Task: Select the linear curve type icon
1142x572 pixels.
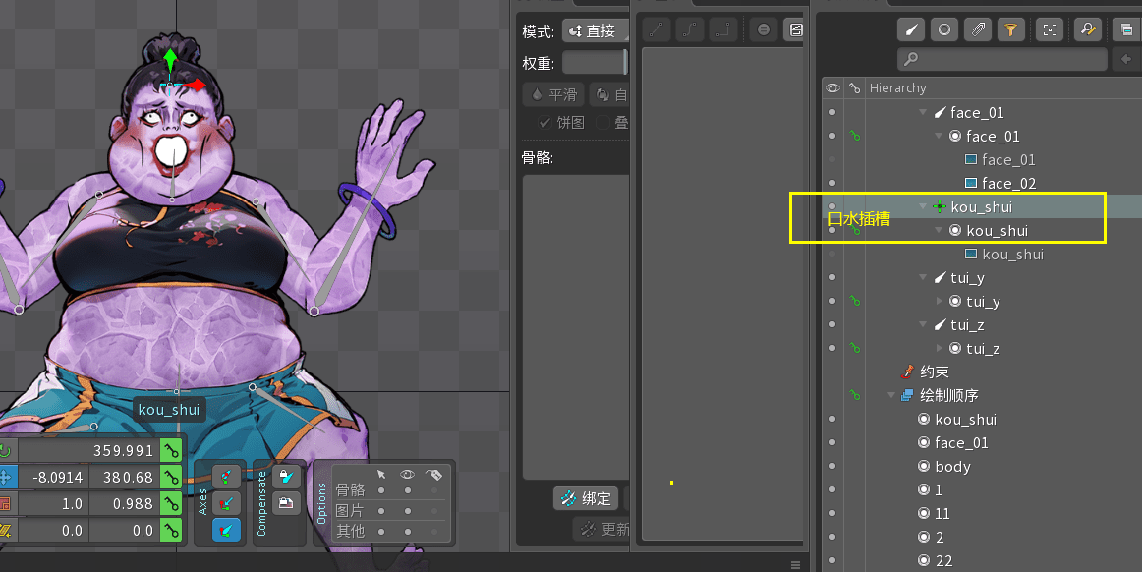Action: [x=657, y=29]
